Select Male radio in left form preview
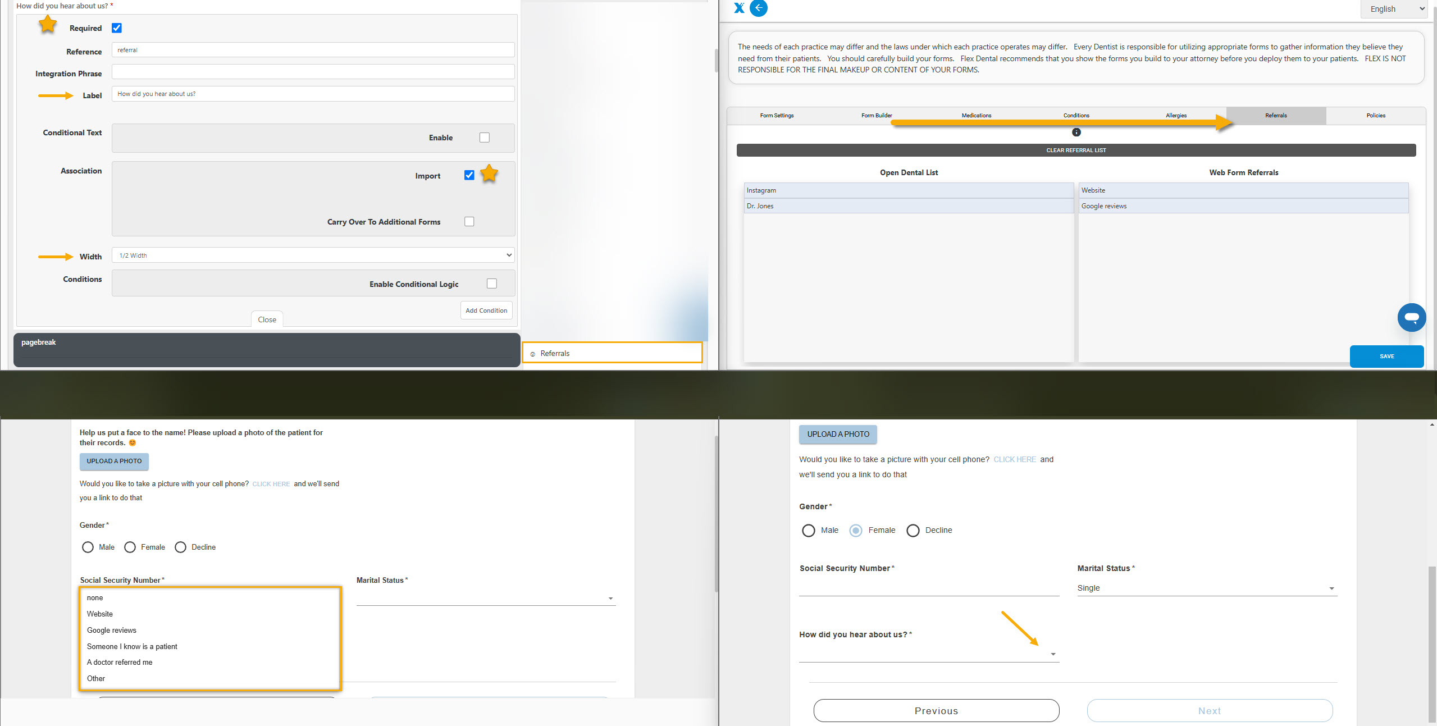Viewport: 1437px width, 726px height. coord(88,547)
